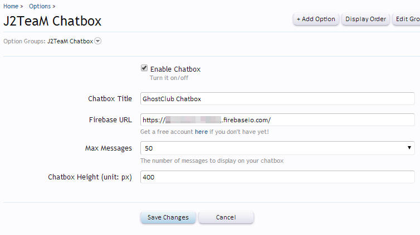
Task: Navigate to Options in the breadcrumb
Action: pos(40,6)
